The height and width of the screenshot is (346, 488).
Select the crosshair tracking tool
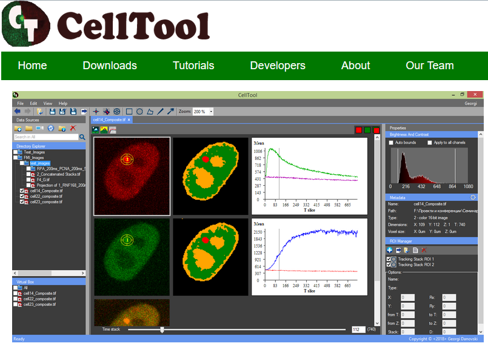coord(96,111)
